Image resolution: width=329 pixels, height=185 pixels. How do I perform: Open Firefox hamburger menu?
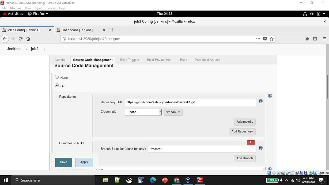coord(324,39)
